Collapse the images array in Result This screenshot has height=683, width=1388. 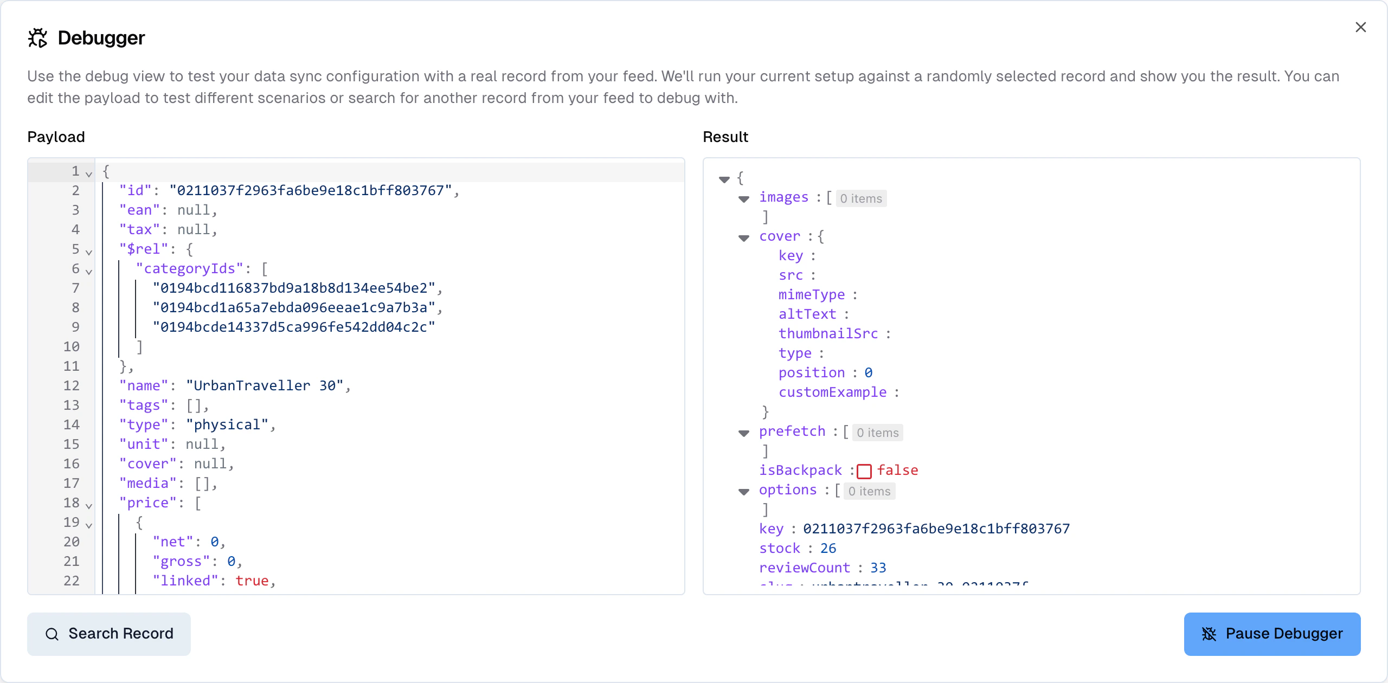pyautogui.click(x=744, y=198)
